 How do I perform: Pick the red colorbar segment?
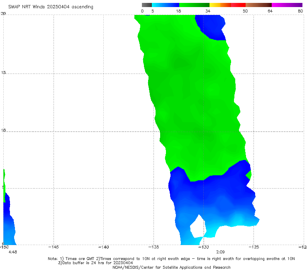pos(238,5)
